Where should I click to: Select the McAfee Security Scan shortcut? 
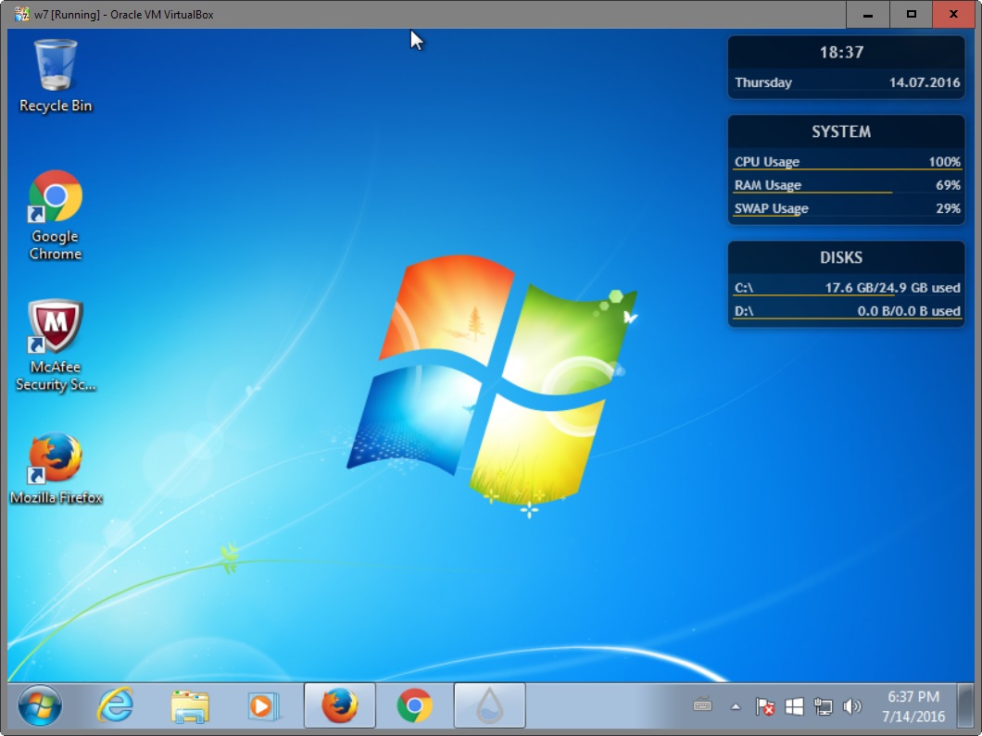coord(55,345)
